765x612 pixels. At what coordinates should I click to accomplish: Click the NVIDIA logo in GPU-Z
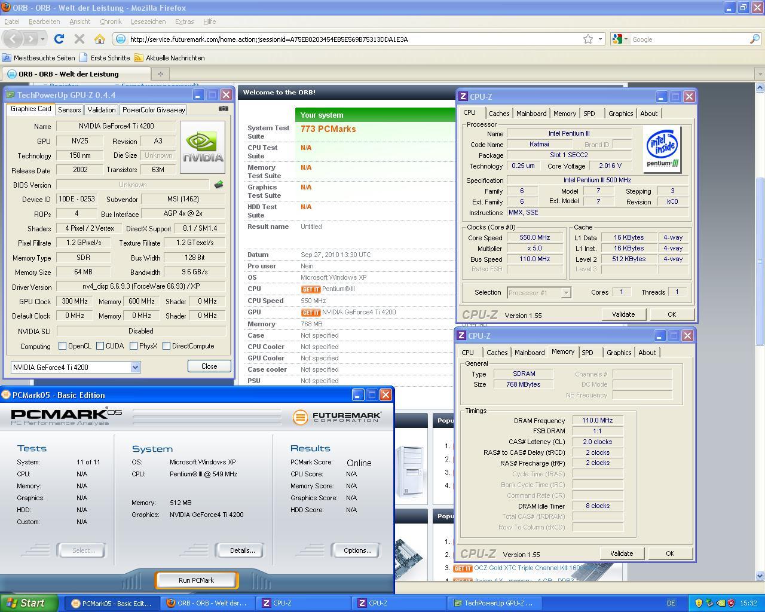[x=203, y=147]
